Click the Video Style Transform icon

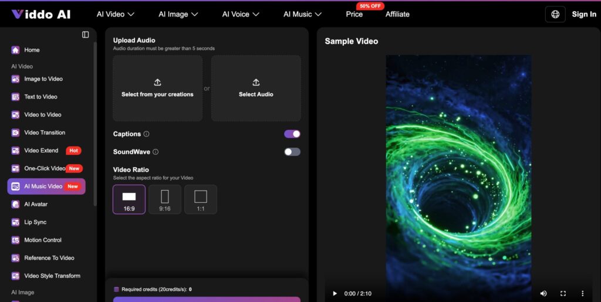click(x=15, y=276)
